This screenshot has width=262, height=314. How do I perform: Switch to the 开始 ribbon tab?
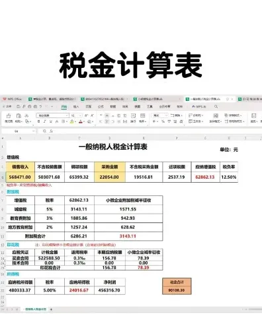(x=64, y=106)
